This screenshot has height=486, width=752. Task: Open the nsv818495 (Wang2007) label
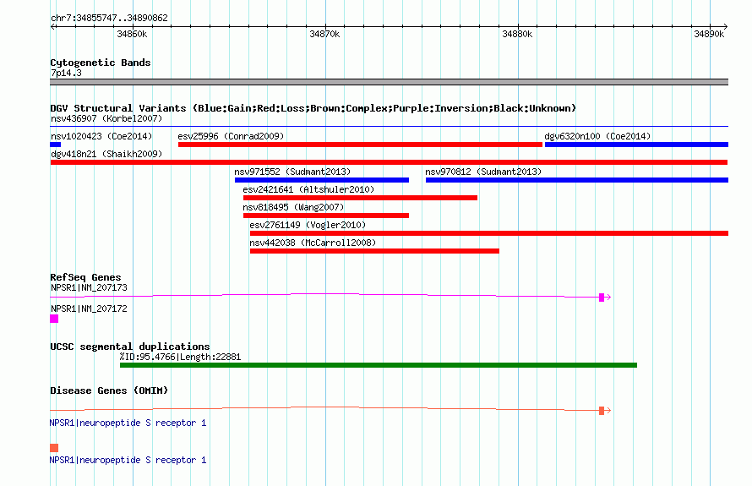[293, 207]
